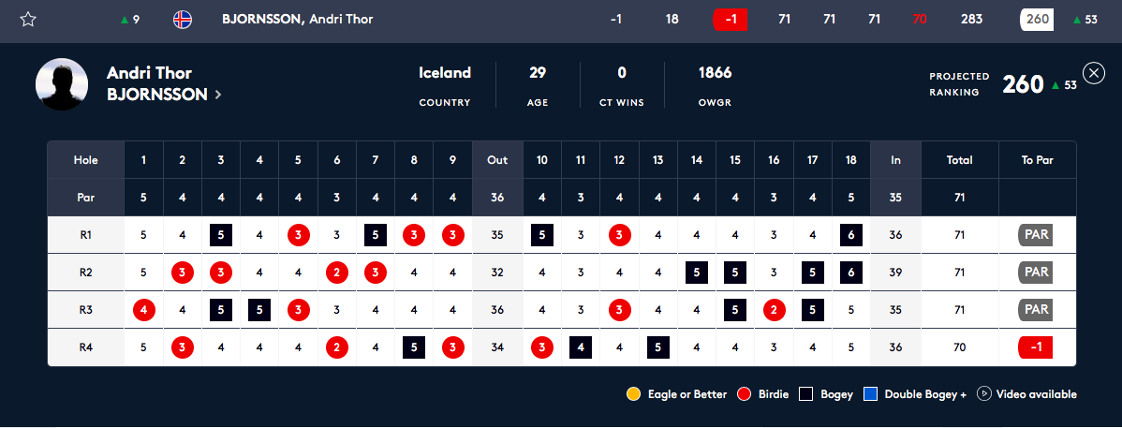This screenshot has width=1122, height=428.
Task: Click the Video available play icon
Action: click(984, 393)
